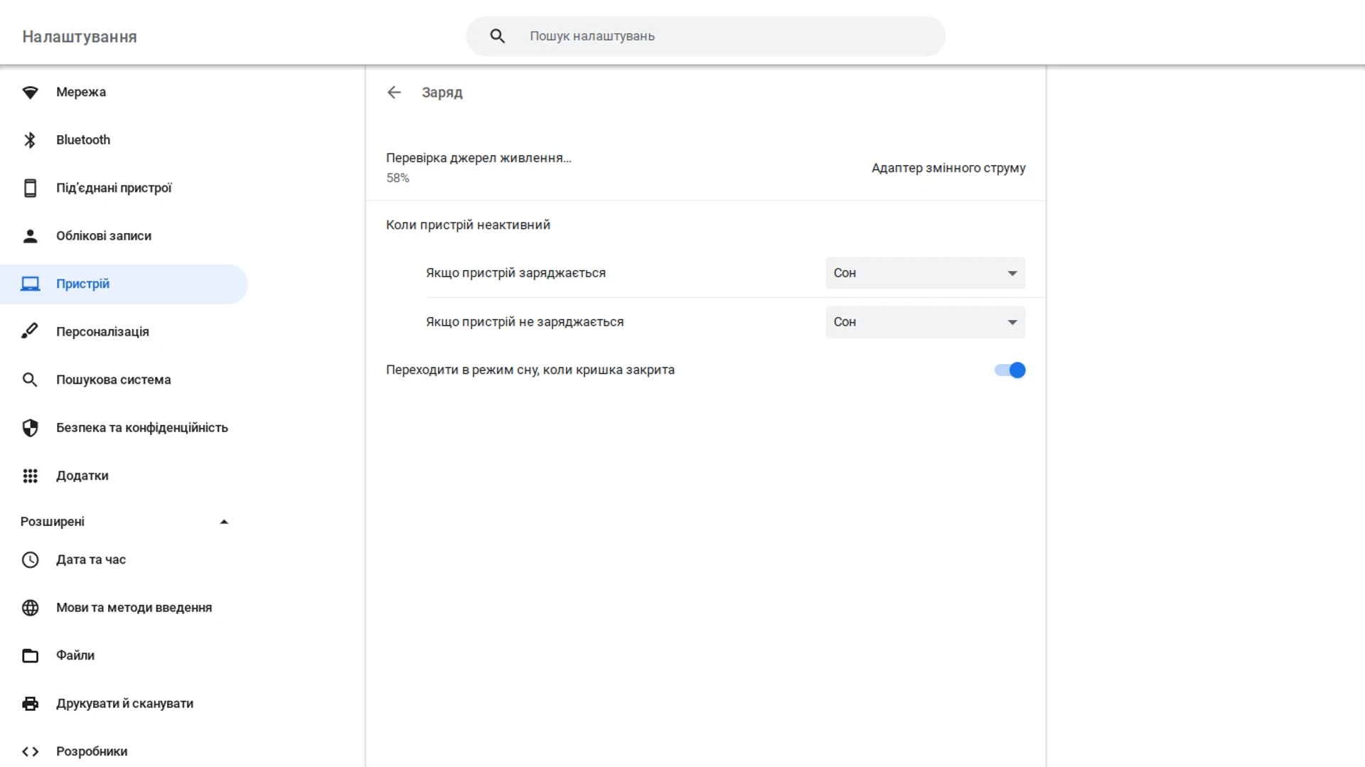Select the Облікові записи person icon

[30, 235]
